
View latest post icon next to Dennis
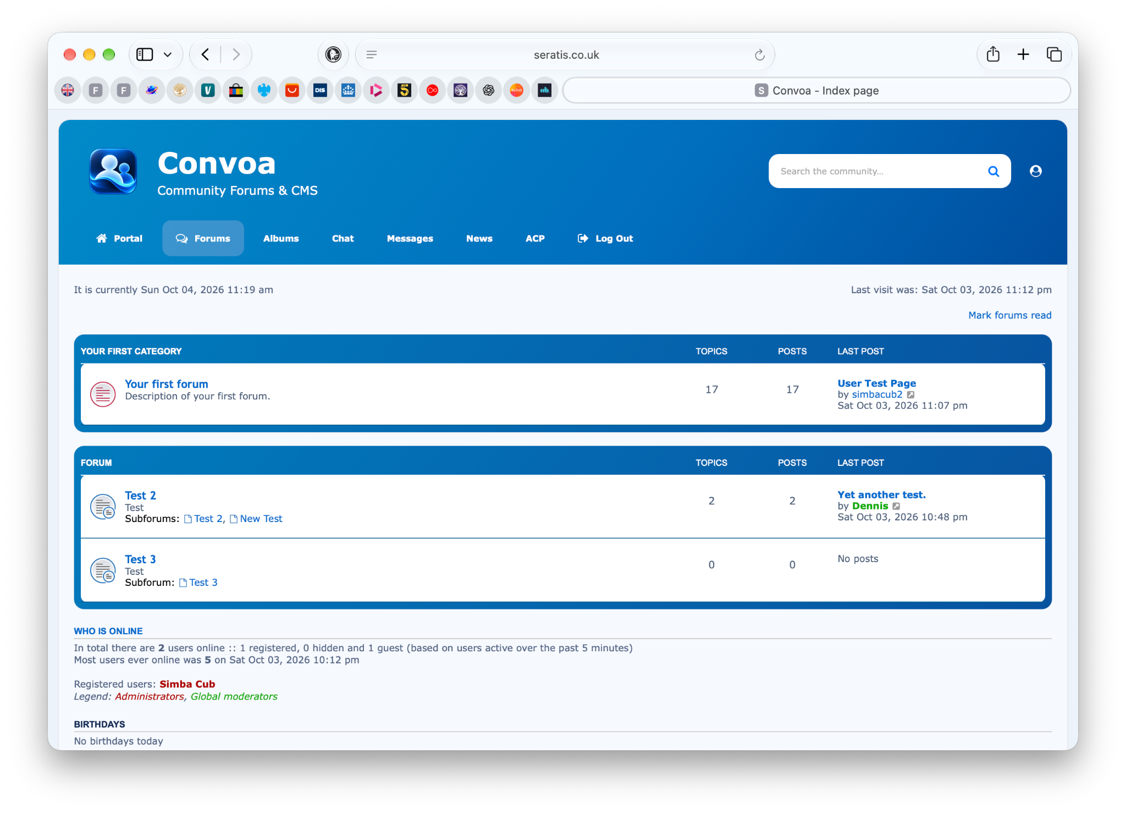click(896, 506)
